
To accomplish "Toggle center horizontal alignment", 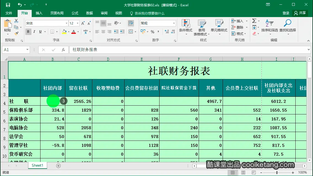I will tap(103, 32).
